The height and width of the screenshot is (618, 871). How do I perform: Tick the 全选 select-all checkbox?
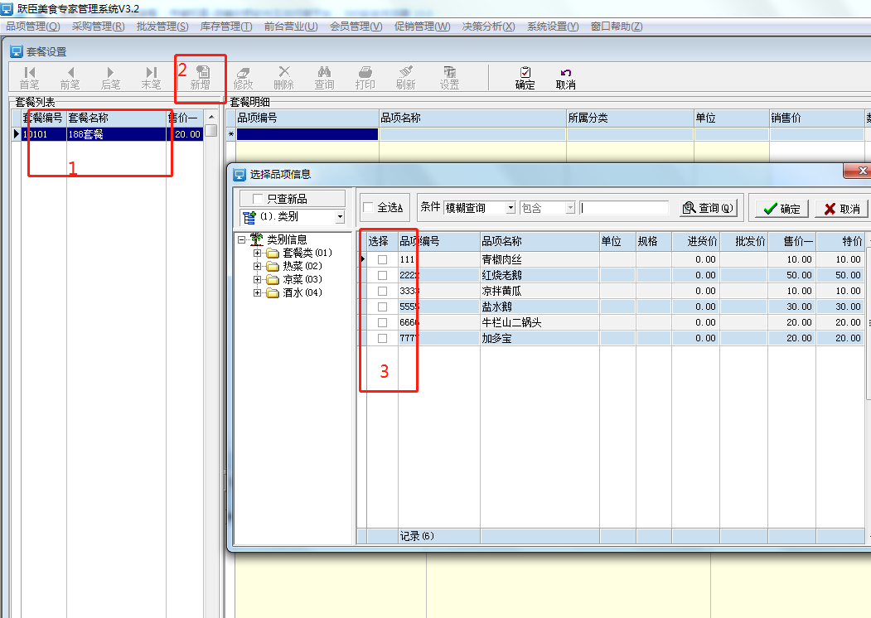[x=369, y=208]
